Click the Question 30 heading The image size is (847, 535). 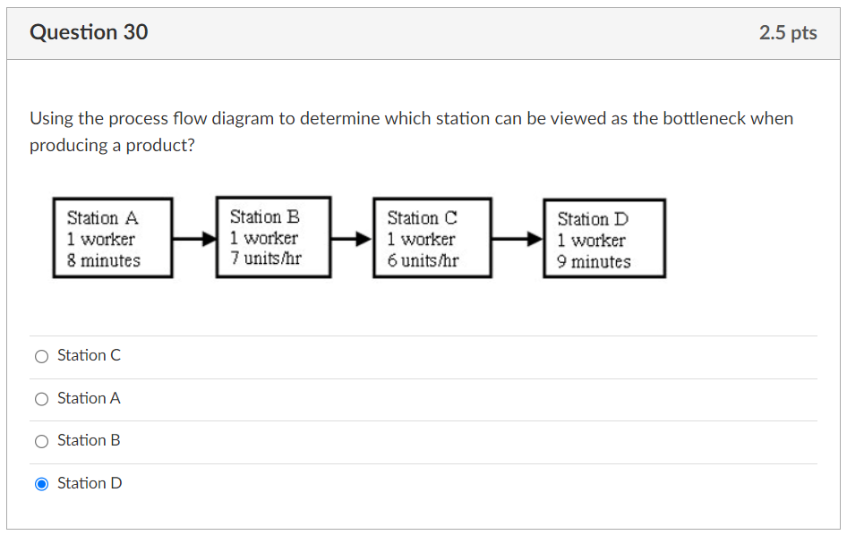[x=90, y=32]
